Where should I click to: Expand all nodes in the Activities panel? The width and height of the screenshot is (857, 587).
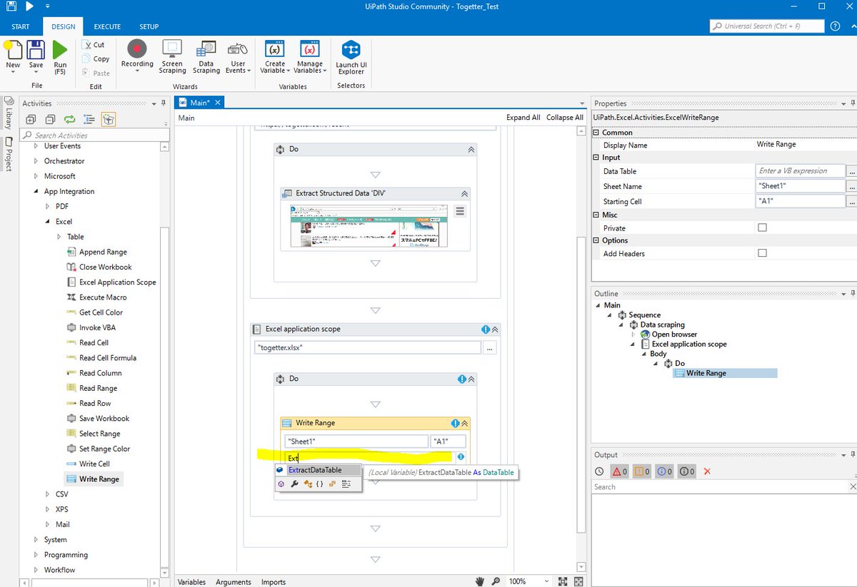click(x=31, y=119)
